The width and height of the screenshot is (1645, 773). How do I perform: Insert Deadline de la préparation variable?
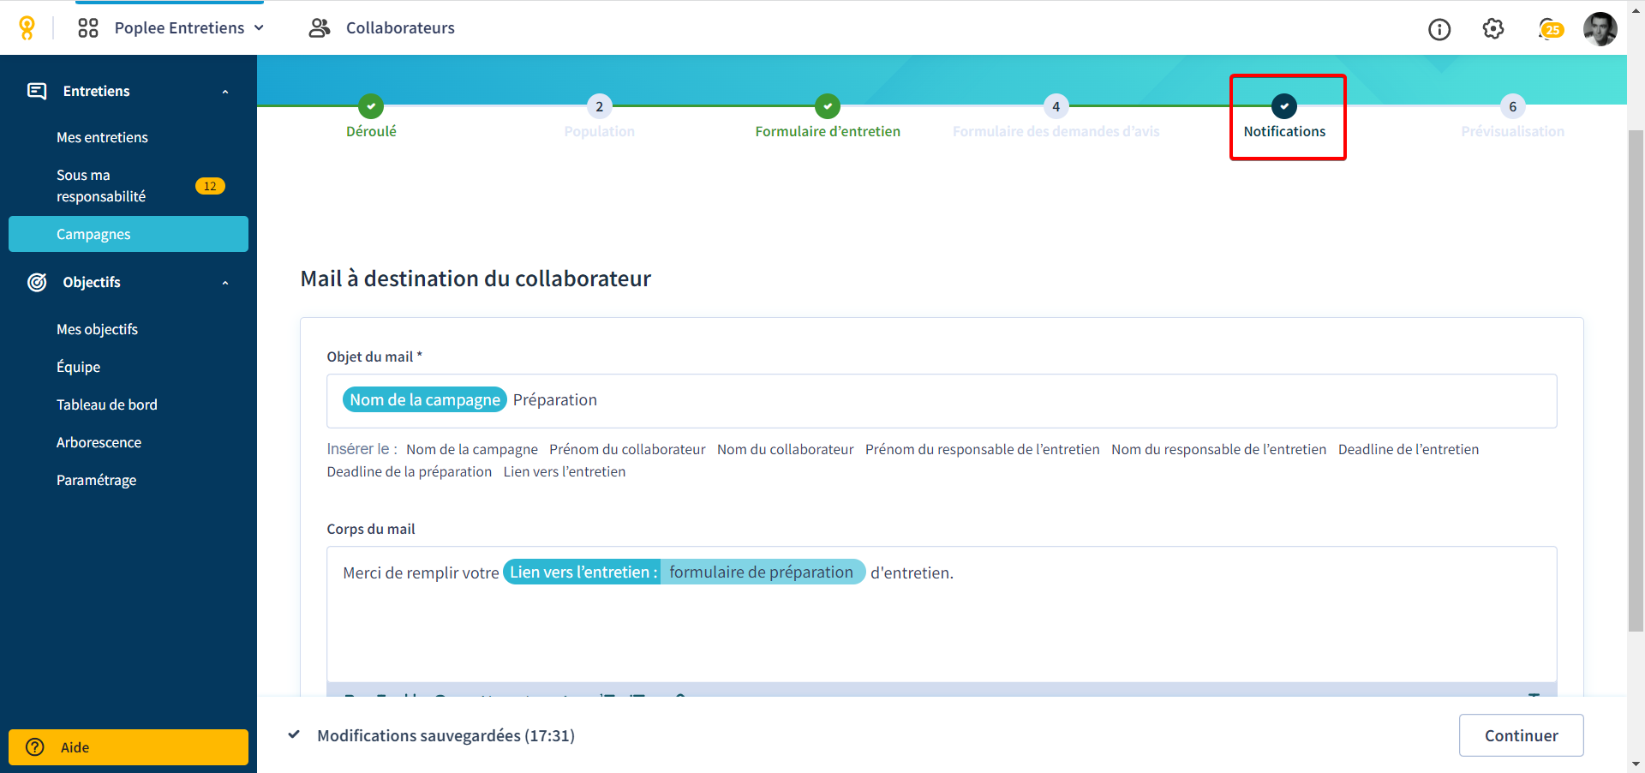coord(410,471)
